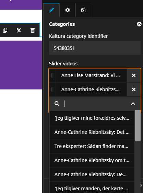Focus the Kaltura category identifier field
Image resolution: width=143 pixels, height=193 pixels.
(x=95, y=48)
